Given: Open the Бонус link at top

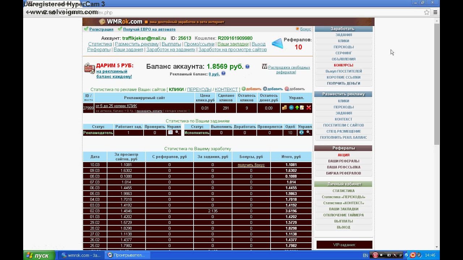Looking at the screenshot, I should click(x=306, y=29).
